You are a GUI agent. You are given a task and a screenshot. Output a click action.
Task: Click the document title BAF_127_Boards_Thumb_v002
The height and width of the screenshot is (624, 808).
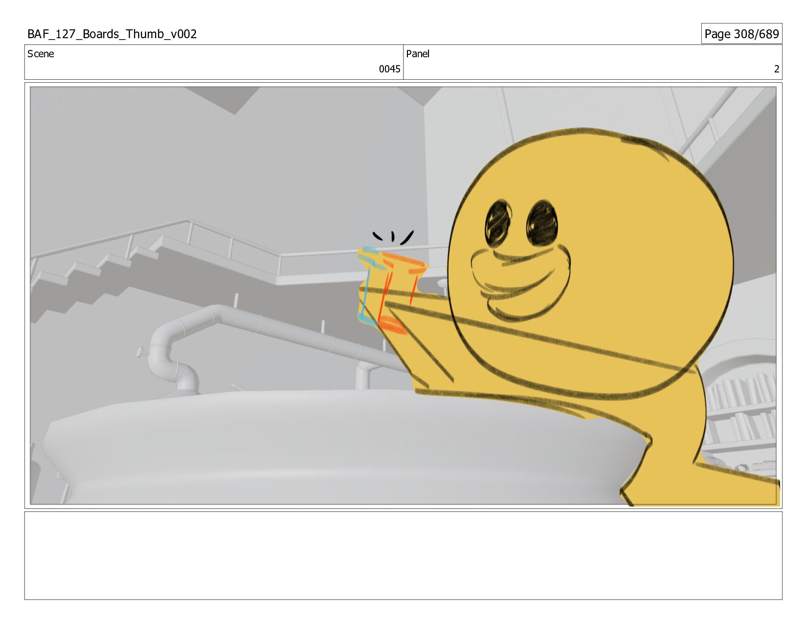tap(112, 34)
